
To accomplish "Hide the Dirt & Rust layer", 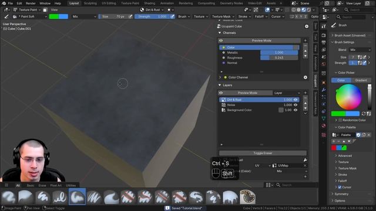I will point(296,100).
